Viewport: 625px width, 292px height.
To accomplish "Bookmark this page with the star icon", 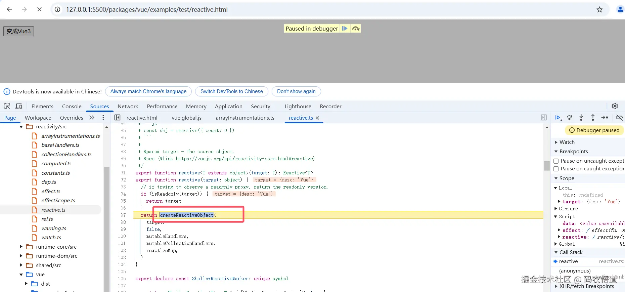I will [599, 9].
